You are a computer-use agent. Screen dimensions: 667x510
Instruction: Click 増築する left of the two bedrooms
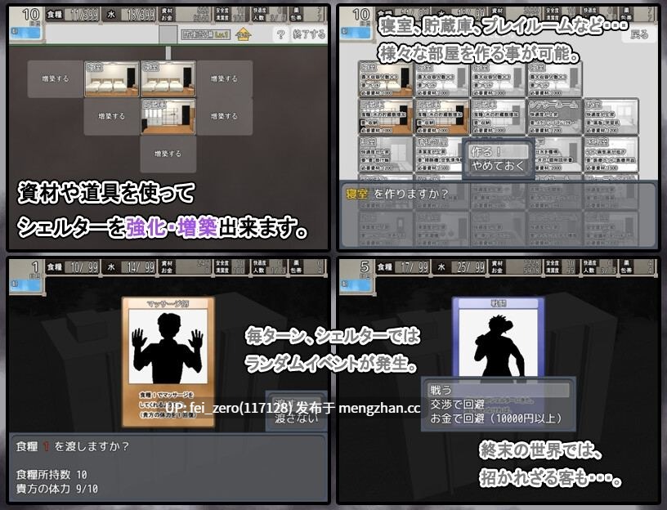tap(56, 78)
